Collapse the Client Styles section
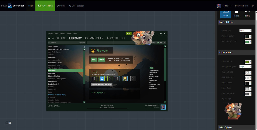This screenshot has height=130, width=257. click(x=236, y=53)
